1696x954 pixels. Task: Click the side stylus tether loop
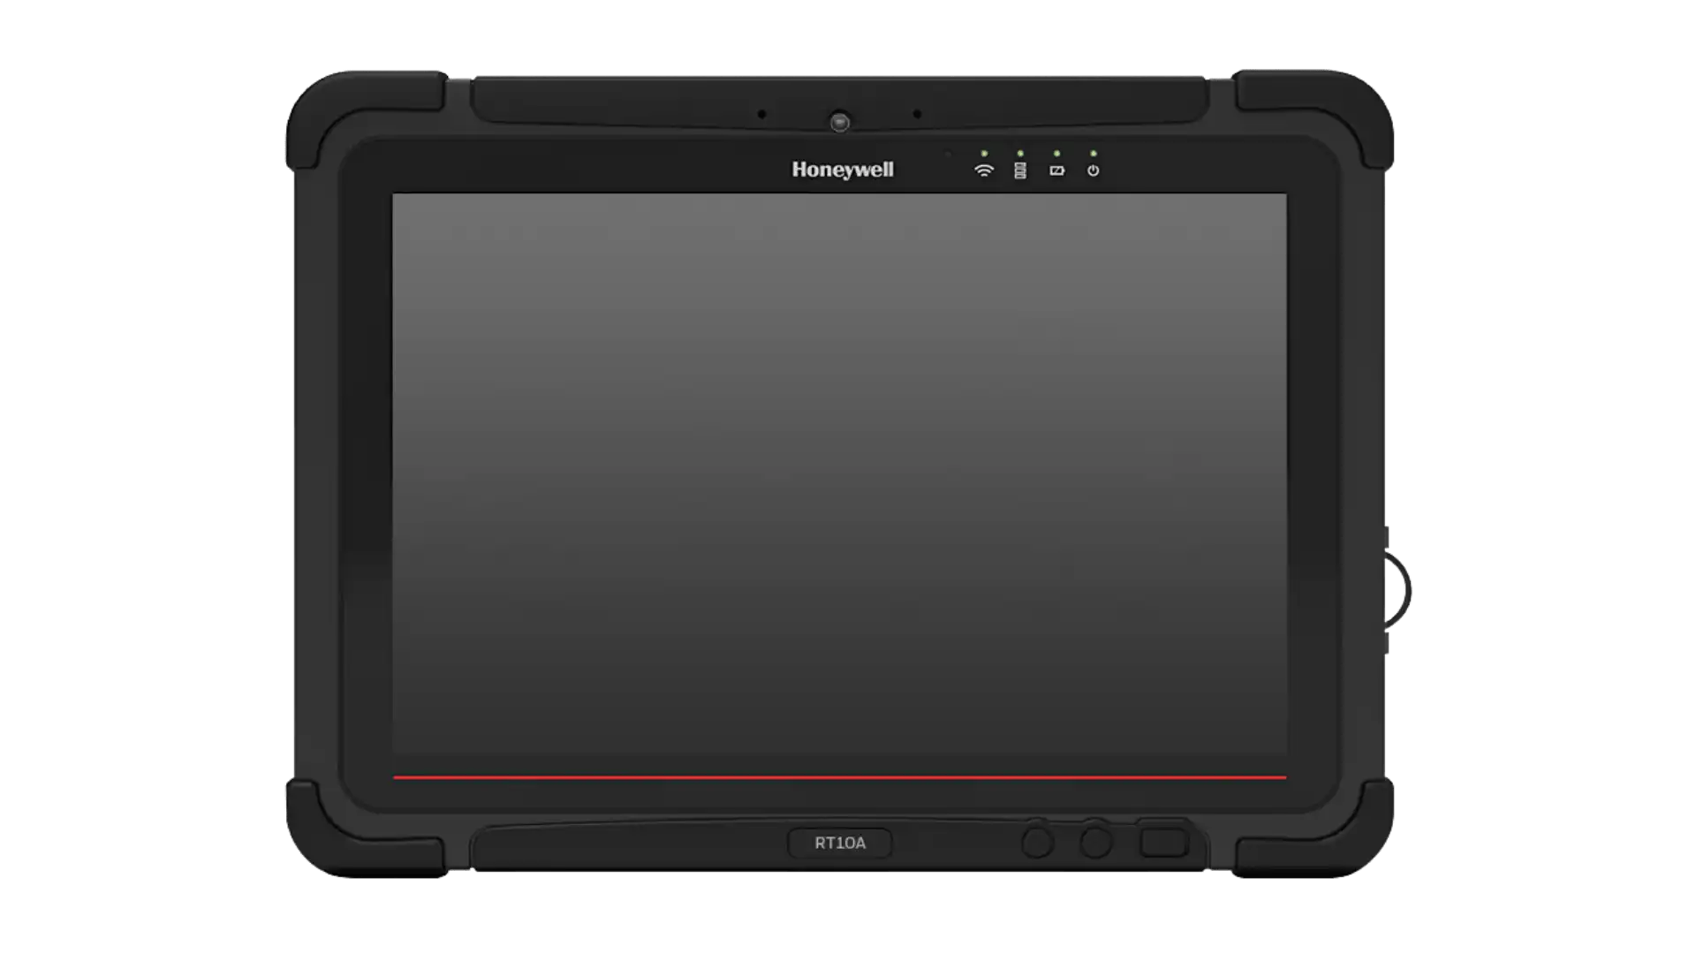(x=1397, y=590)
